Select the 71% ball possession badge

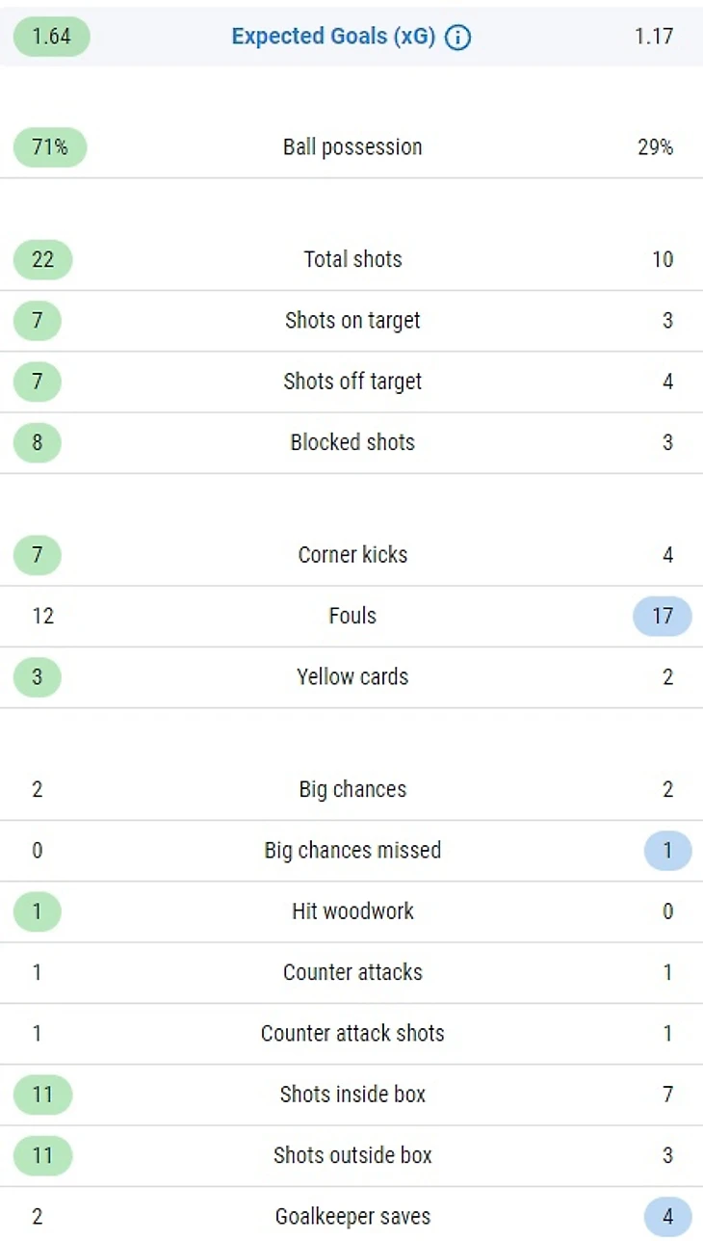[49, 147]
